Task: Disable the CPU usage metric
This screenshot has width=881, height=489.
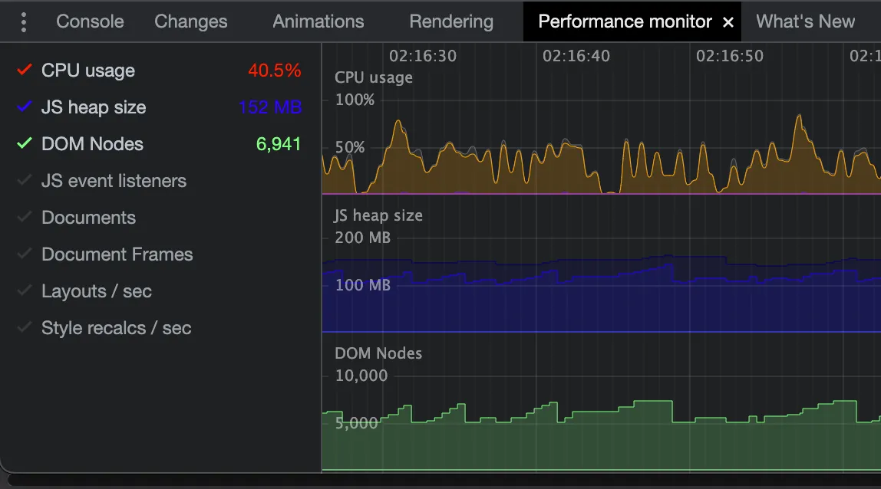Action: click(x=88, y=71)
